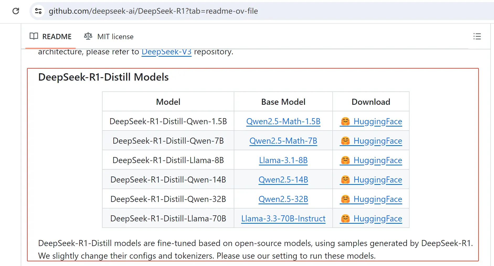Open the README outline list icon

pos(477,36)
